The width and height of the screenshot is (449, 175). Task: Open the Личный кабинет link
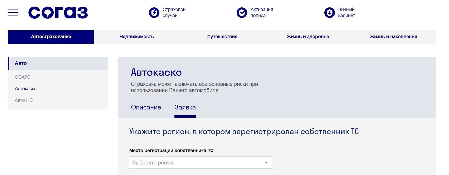click(x=346, y=12)
